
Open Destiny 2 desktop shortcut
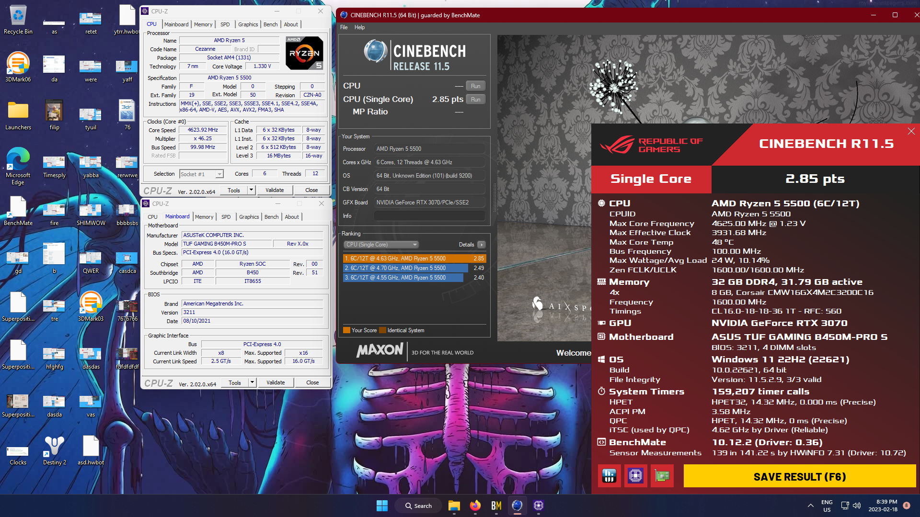(55, 450)
